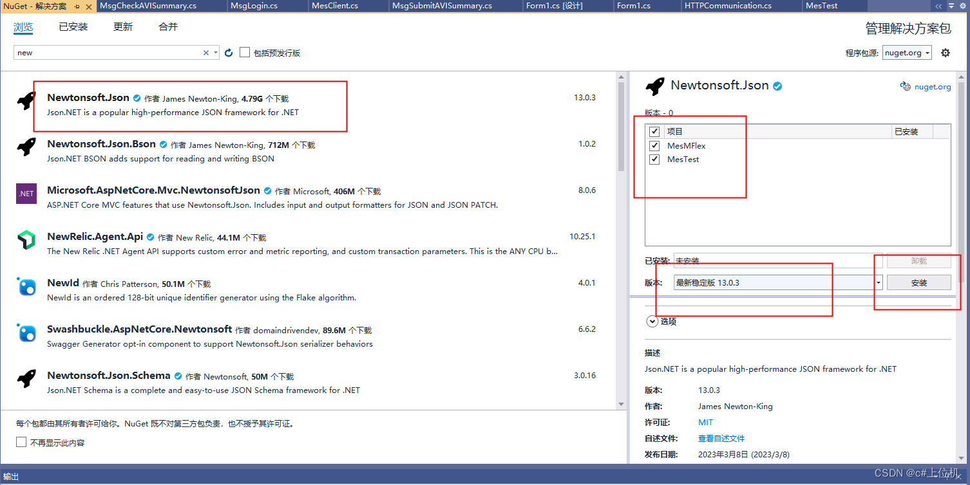970x485 pixels.
Task: Select the Newtonsoft.Json.Bson package title
Action: coord(101,144)
